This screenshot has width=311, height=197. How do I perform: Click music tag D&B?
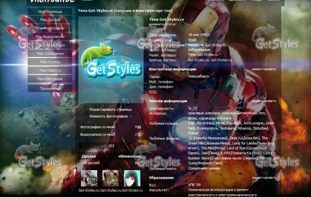click(x=191, y=123)
